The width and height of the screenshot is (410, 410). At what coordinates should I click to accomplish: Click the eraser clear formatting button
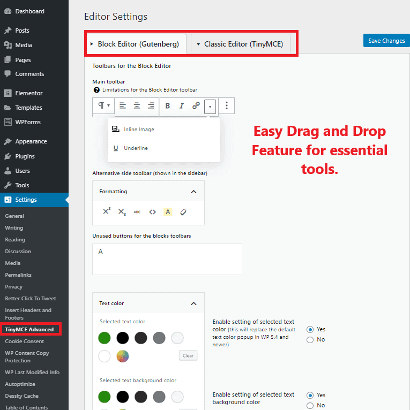(183, 212)
